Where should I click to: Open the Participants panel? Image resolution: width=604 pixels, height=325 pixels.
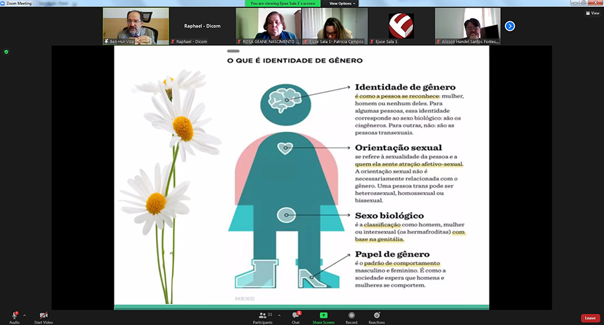point(263,315)
